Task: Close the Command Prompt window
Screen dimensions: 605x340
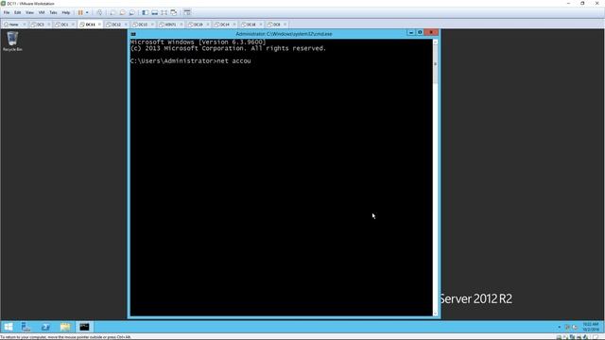Action: pos(431,33)
